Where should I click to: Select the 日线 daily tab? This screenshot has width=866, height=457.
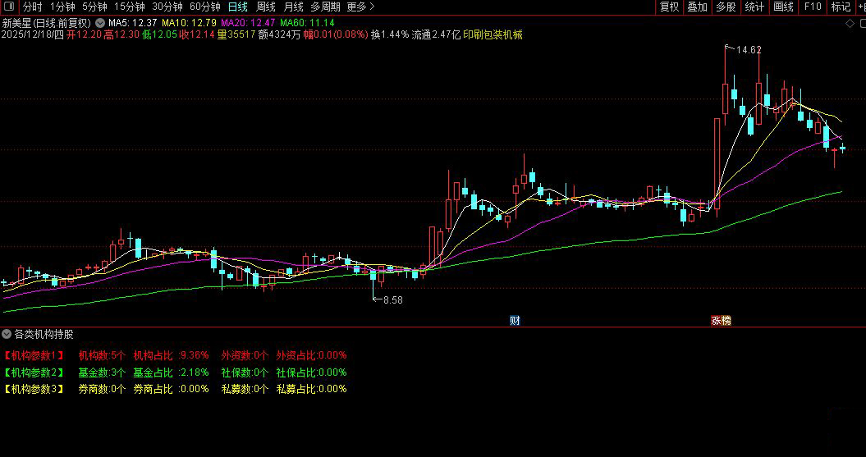tap(237, 7)
